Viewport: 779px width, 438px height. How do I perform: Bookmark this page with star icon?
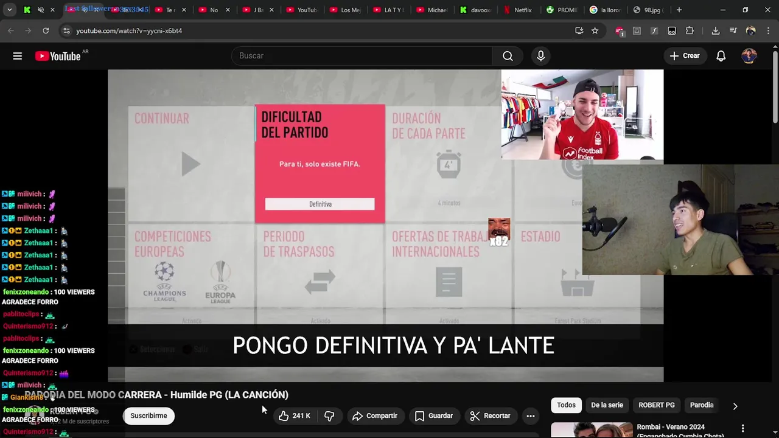click(595, 30)
